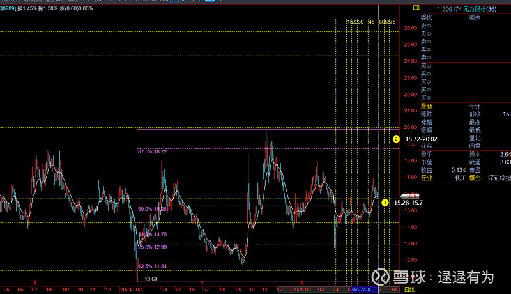Click the 25.0% 12.99 retracement label

click(x=152, y=247)
